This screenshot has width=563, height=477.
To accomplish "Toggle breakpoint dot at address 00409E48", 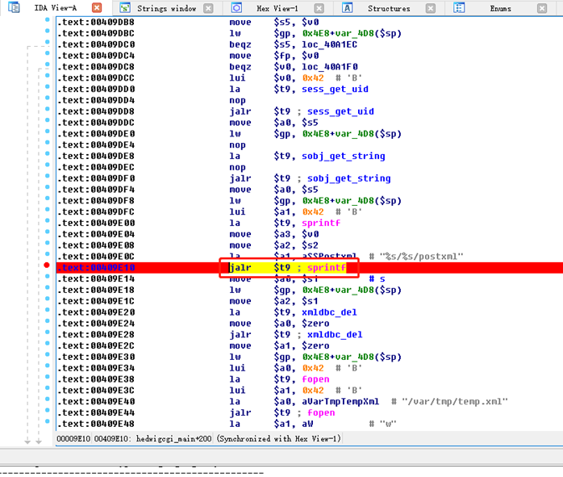I will (47, 421).
